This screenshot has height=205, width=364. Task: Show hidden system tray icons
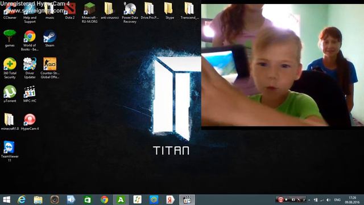309,200
